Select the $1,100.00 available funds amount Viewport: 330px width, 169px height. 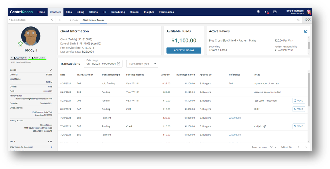tap(184, 40)
